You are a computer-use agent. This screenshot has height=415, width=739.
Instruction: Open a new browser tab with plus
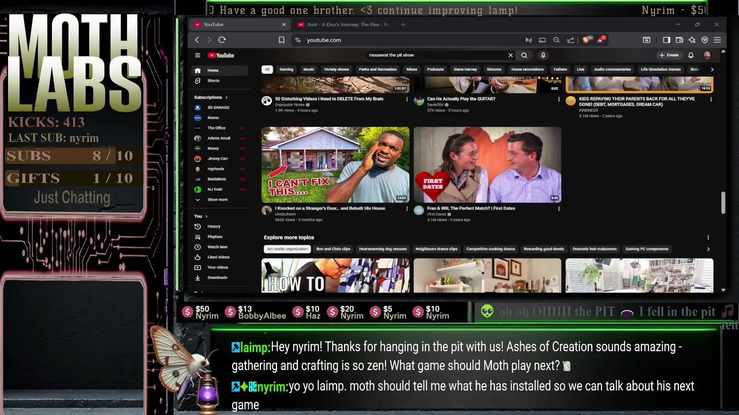tap(403, 24)
